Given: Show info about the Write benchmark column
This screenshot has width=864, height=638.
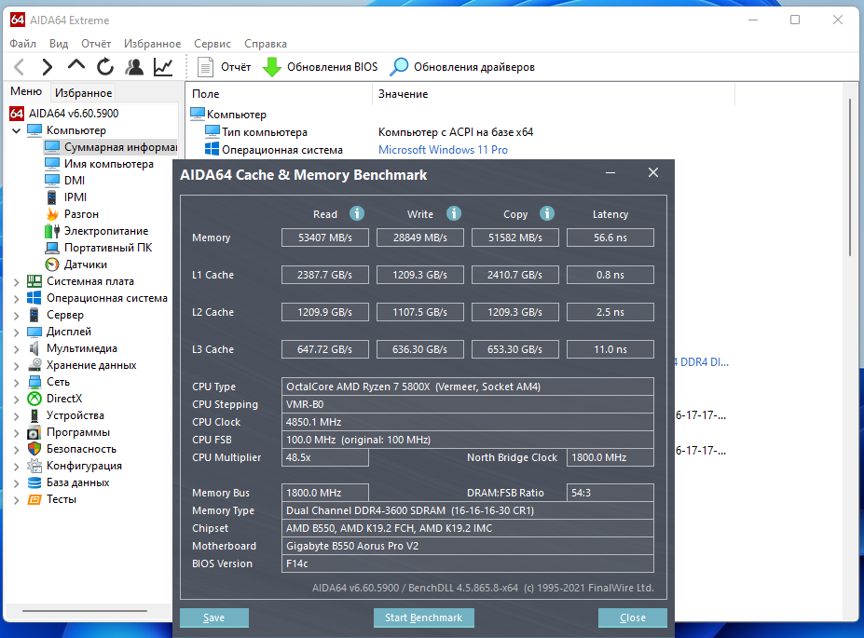Looking at the screenshot, I should (454, 213).
